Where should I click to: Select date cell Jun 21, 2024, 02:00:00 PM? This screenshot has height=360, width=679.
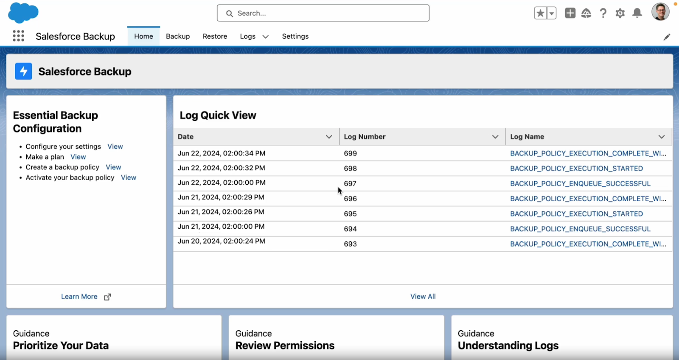221,227
